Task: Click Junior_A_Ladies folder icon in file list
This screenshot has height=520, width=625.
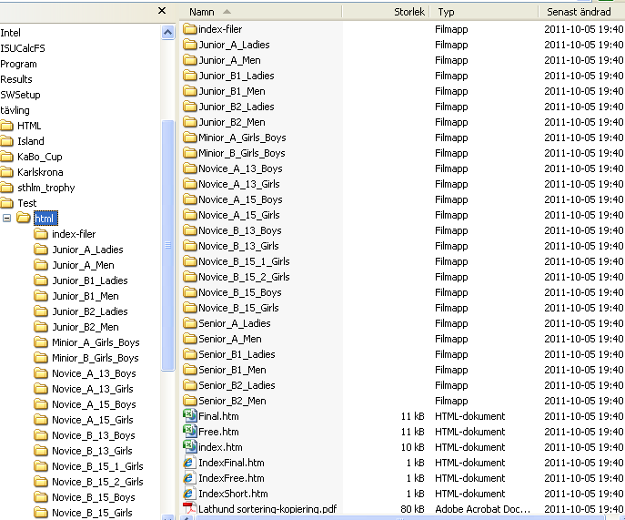Action: pos(190,45)
